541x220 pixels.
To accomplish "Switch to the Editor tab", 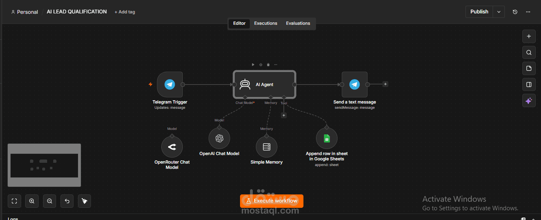I will tap(239, 24).
